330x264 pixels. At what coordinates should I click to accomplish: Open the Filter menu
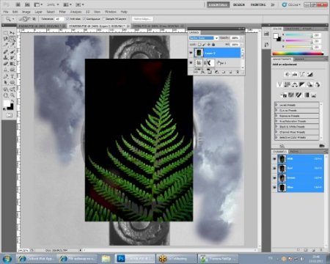click(x=62, y=12)
